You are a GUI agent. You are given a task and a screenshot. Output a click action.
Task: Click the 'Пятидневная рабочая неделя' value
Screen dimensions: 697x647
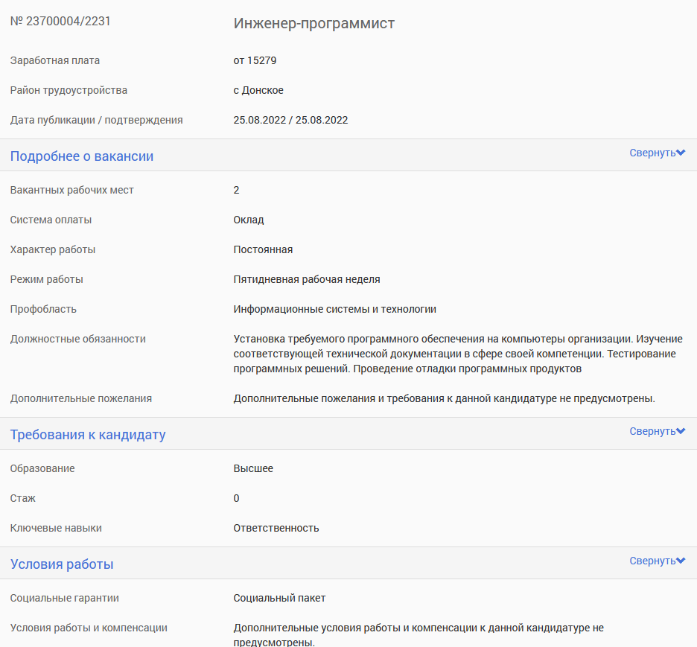(x=307, y=279)
